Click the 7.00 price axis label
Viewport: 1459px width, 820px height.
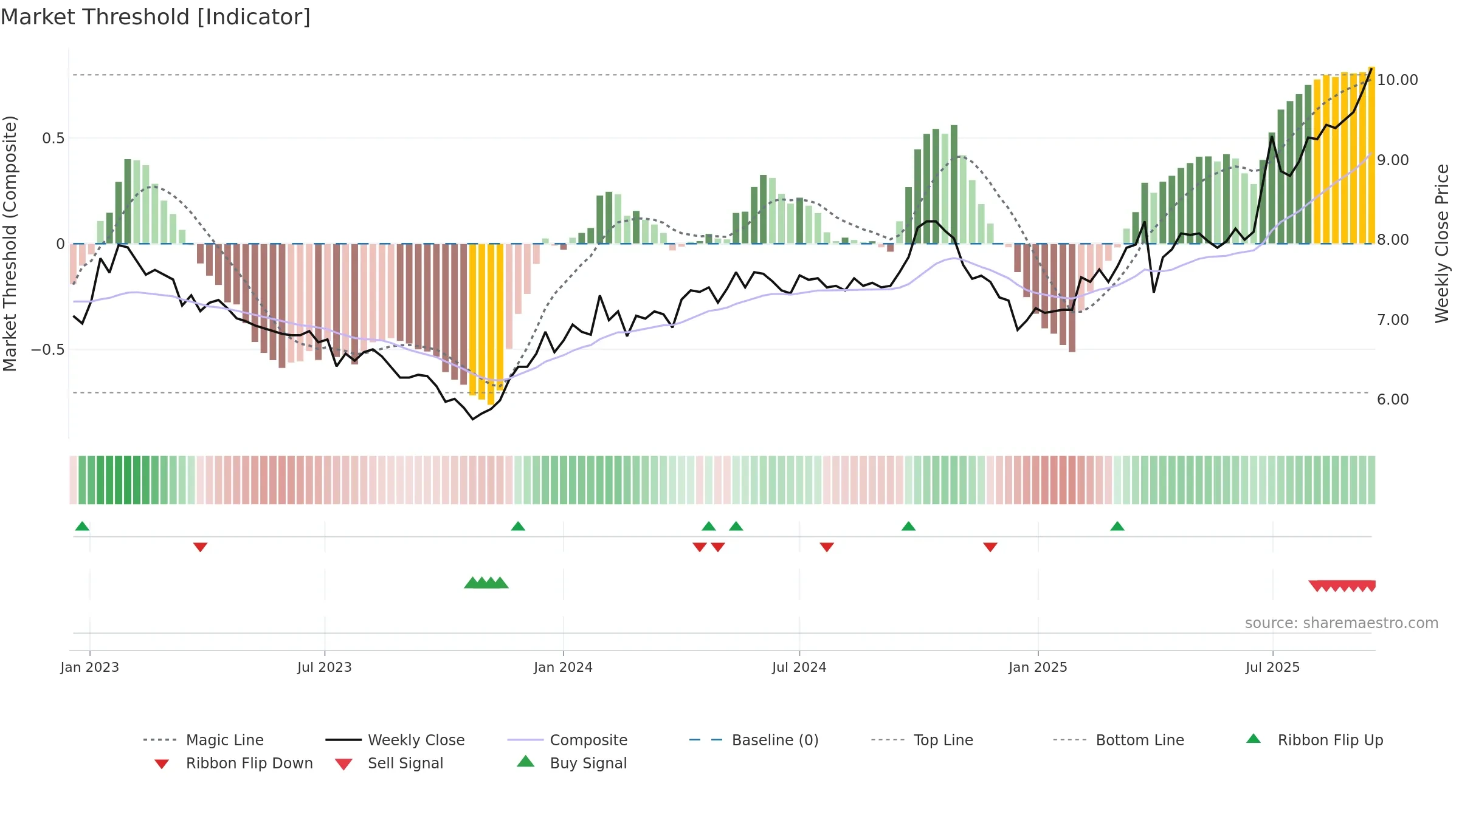(x=1393, y=320)
